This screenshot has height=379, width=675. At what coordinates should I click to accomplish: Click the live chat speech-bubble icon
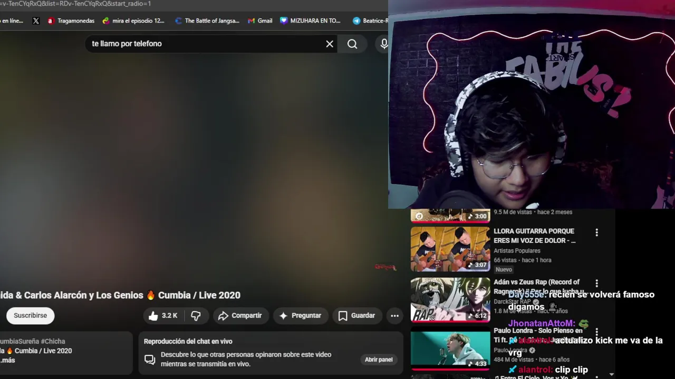coord(150,360)
